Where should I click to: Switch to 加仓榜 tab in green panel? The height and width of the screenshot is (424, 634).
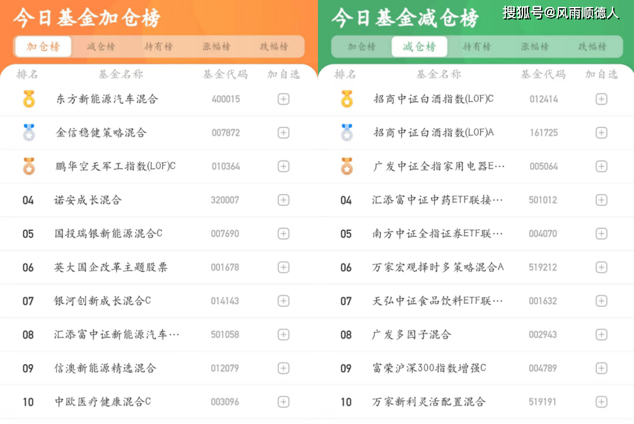[x=361, y=47]
